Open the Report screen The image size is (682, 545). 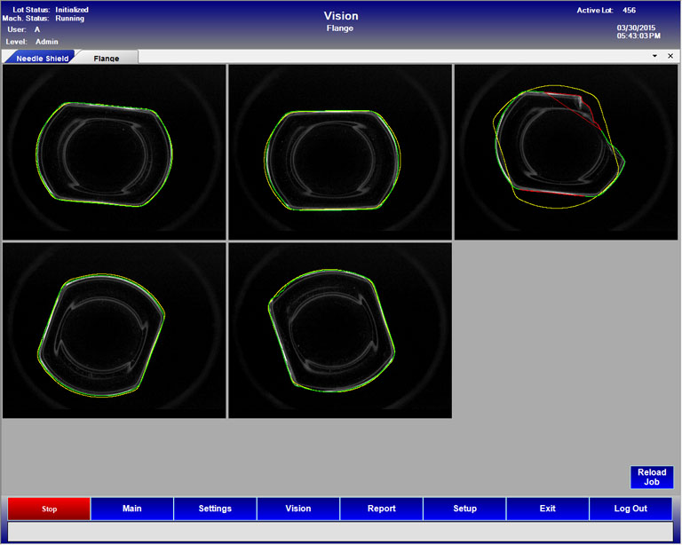point(381,509)
